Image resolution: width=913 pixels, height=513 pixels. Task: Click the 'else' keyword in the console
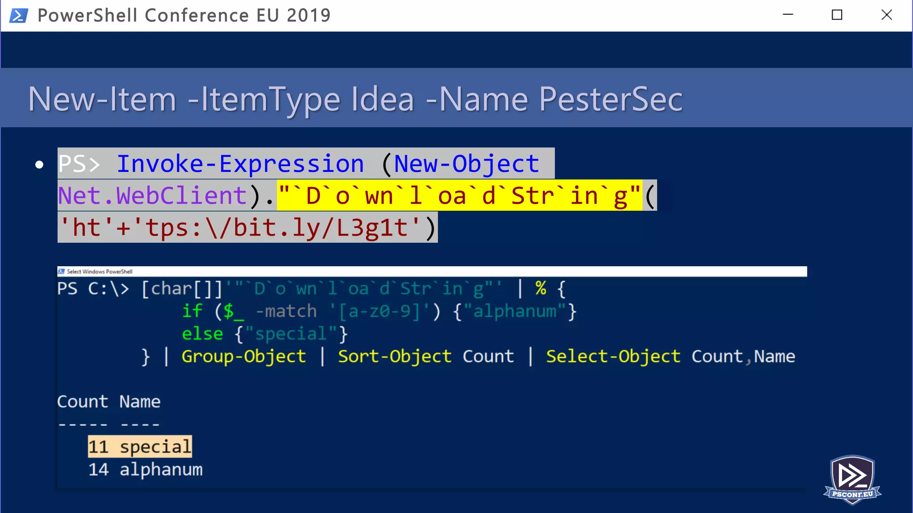[x=202, y=334]
